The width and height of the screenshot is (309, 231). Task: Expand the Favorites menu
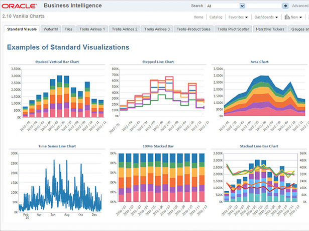(238, 17)
